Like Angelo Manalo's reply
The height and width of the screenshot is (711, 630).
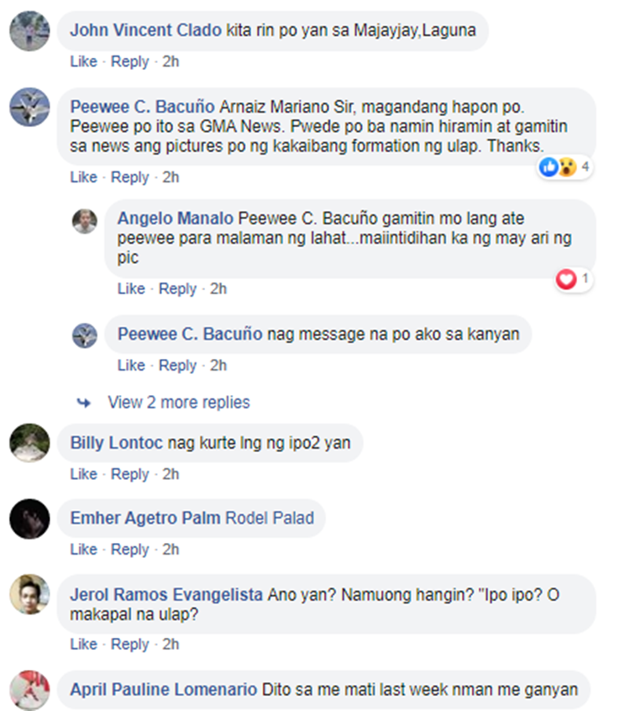pyautogui.click(x=131, y=288)
